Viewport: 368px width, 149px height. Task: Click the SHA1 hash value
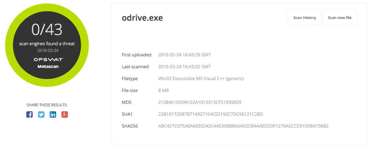click(x=211, y=114)
